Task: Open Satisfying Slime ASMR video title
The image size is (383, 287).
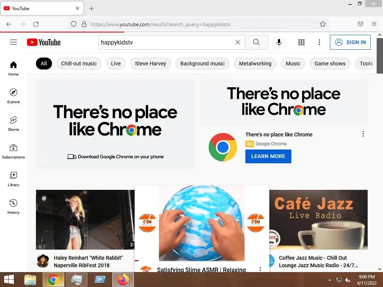Action: pos(201,270)
